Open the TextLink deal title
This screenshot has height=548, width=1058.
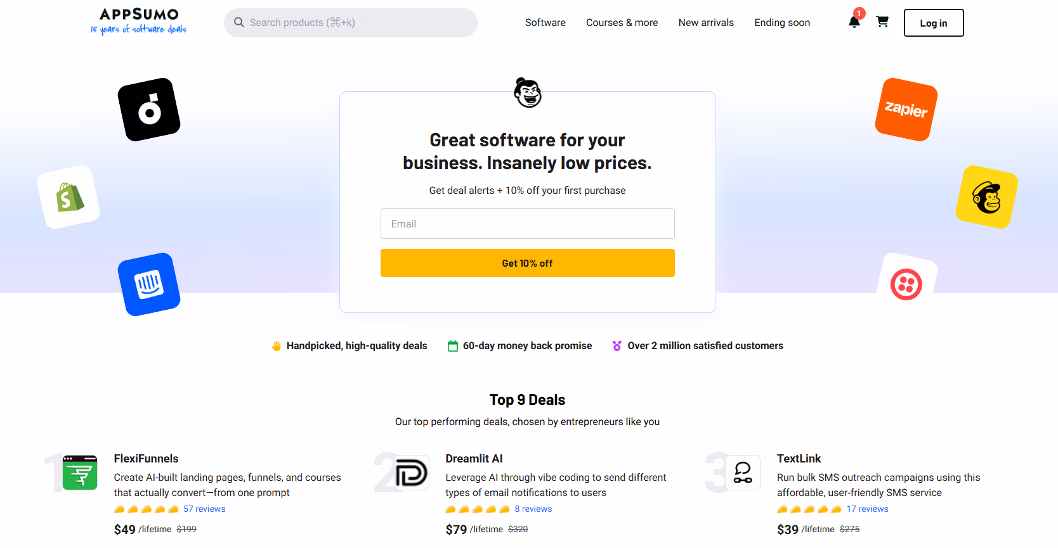tap(799, 459)
